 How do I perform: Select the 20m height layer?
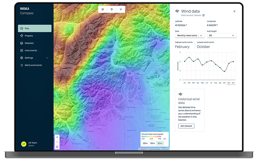click(145, 143)
